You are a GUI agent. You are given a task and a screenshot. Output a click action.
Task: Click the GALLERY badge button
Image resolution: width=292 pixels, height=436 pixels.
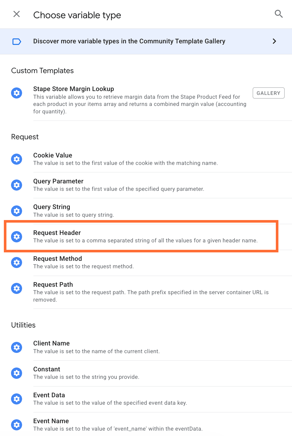(x=268, y=93)
